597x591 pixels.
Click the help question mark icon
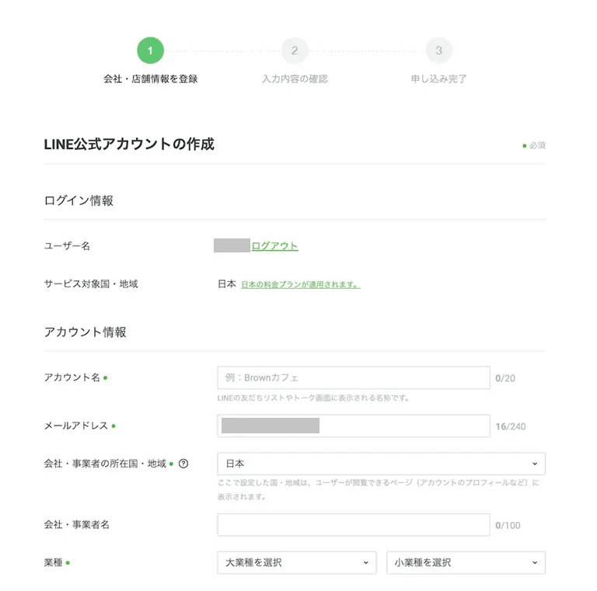pyautogui.click(x=183, y=464)
